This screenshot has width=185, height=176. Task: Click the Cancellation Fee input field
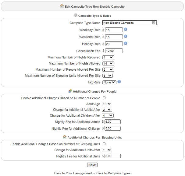pyautogui.click(x=114, y=51)
